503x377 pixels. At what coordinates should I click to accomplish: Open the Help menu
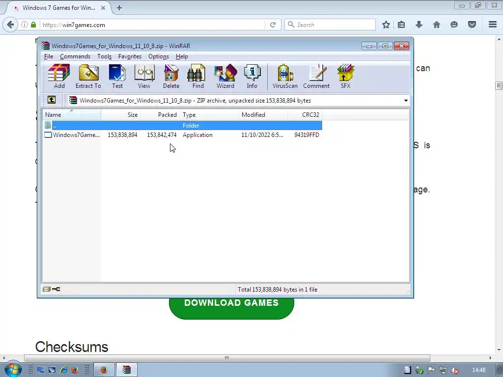pyautogui.click(x=182, y=56)
